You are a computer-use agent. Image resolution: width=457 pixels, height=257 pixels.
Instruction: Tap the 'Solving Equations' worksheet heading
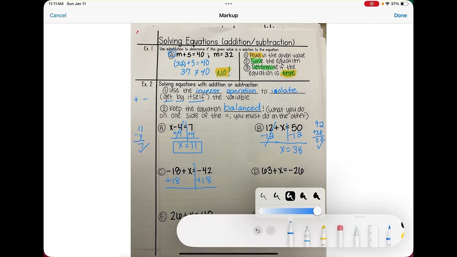[x=227, y=41]
